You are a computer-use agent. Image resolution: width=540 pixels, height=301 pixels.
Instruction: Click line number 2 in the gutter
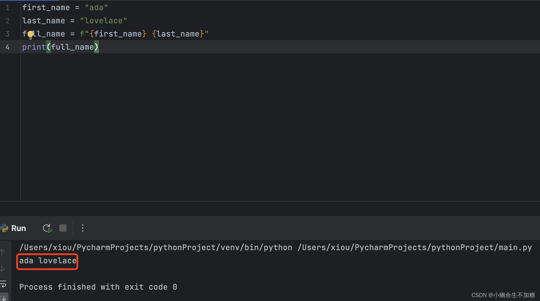point(7,21)
